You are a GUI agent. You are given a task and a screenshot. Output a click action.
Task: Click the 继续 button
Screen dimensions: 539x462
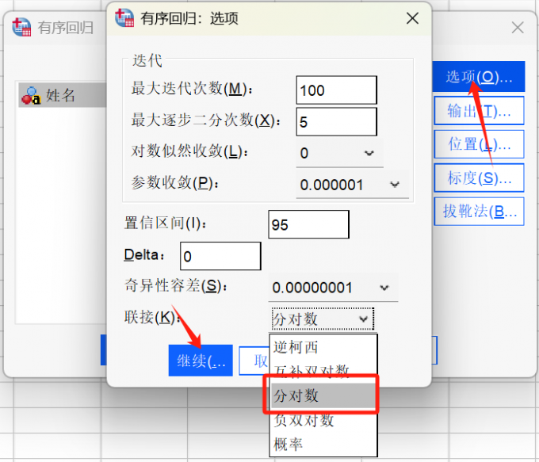coord(201,361)
